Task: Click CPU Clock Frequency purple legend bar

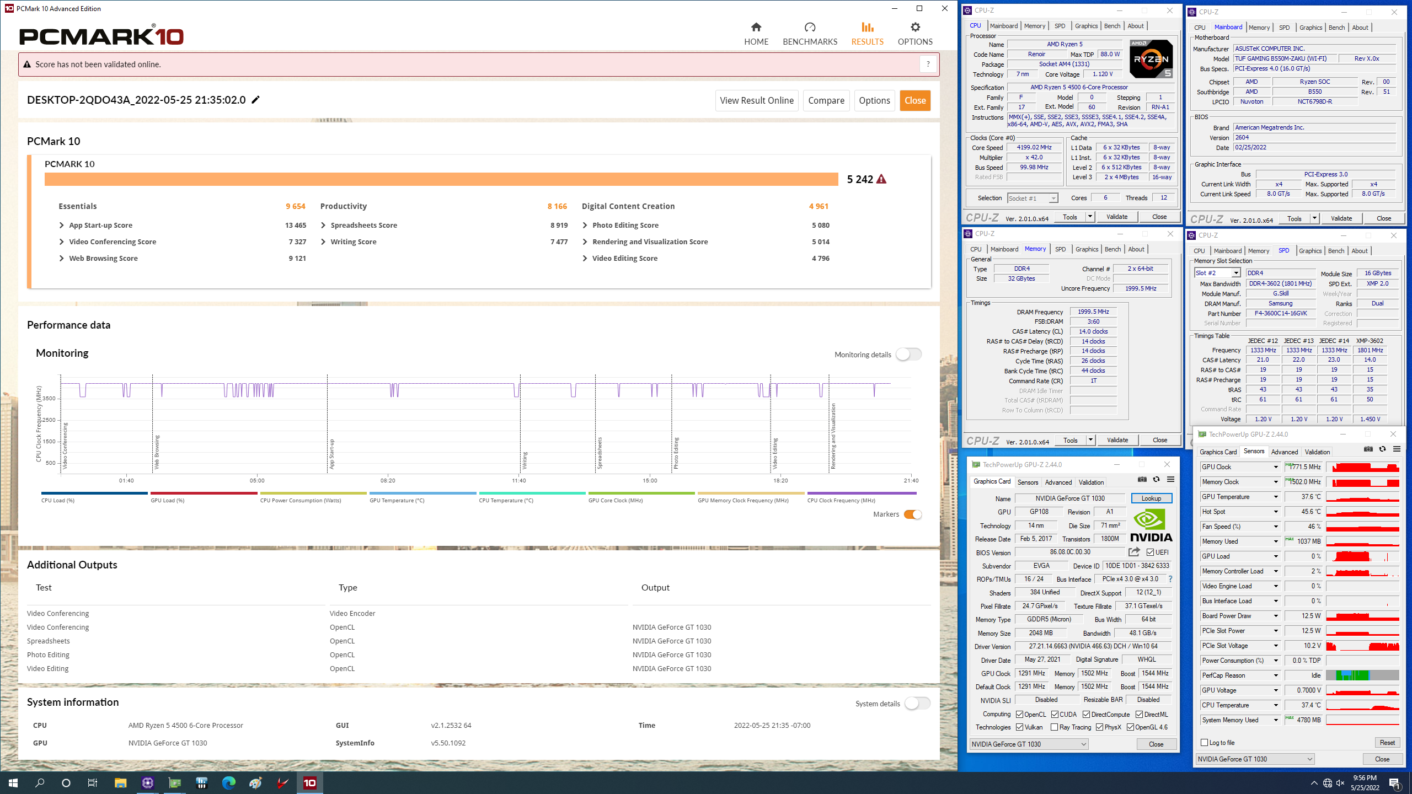Action: pos(862,493)
